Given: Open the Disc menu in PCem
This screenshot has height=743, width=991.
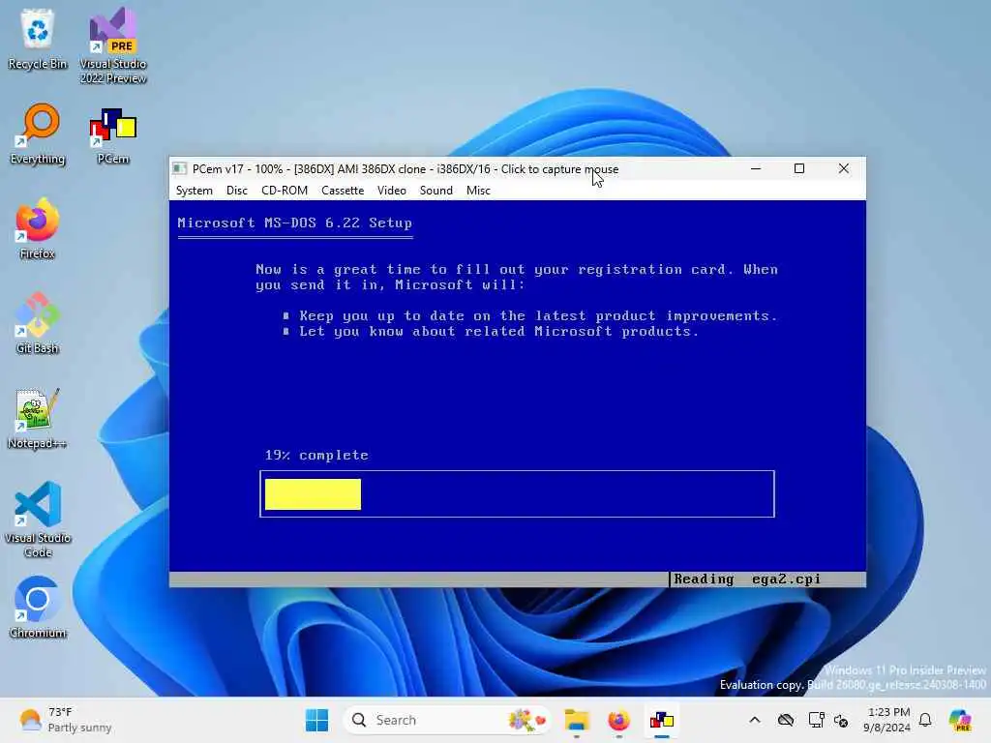Looking at the screenshot, I should [x=237, y=191].
